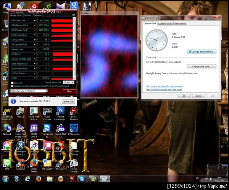Click the volume speaker tray icon
Viewport: 229px width, 190px height.
(x=210, y=179)
